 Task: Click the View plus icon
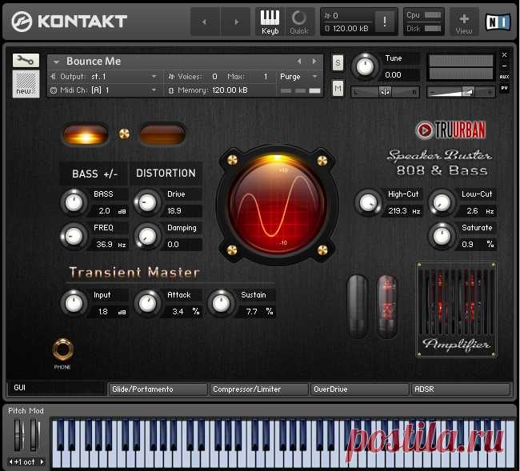pos(464,20)
